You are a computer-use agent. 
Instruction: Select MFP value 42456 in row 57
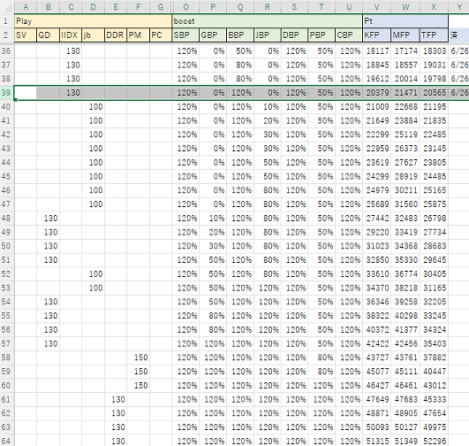405,343
